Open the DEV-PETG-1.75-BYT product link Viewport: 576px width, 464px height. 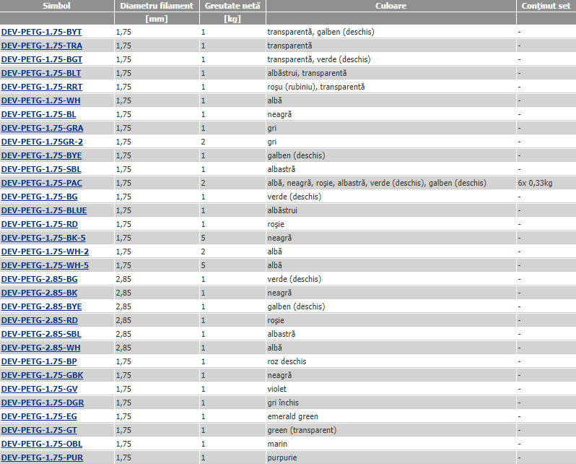(x=41, y=32)
